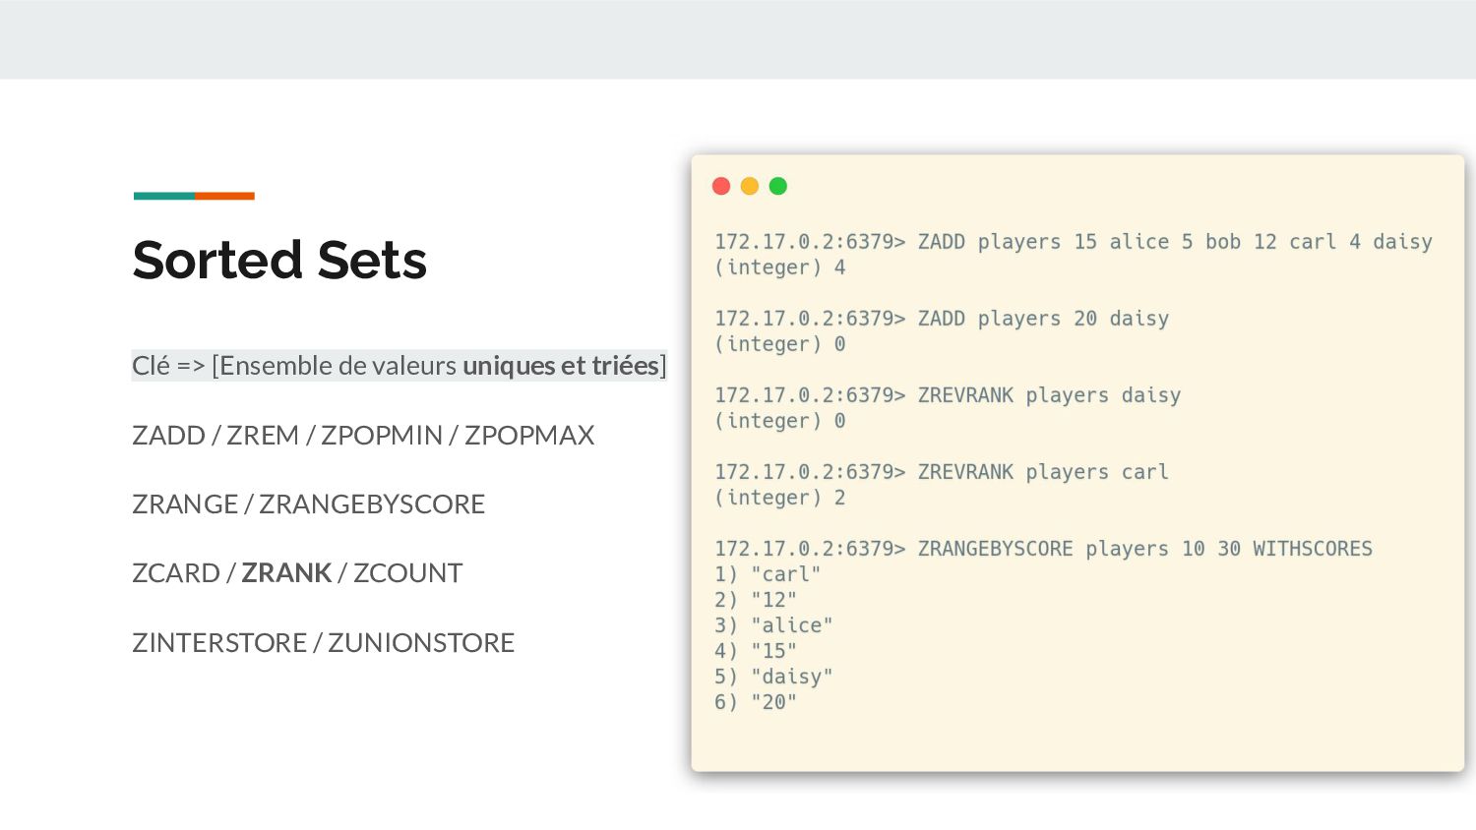Click result line 5 showing "daisy"
Image resolution: width=1476 pixels, height=830 pixels.
[773, 677]
